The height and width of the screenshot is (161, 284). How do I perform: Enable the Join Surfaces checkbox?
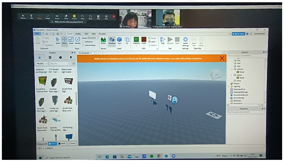click(x=83, y=45)
